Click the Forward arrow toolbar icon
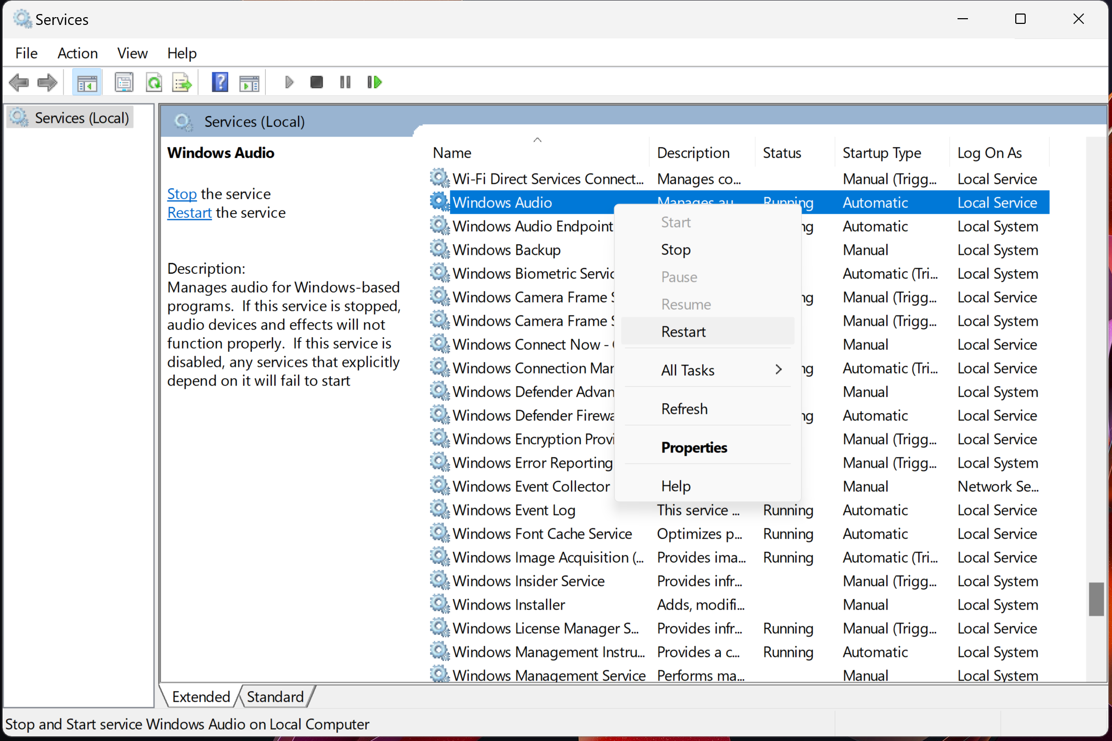This screenshot has height=741, width=1112. pyautogui.click(x=47, y=82)
